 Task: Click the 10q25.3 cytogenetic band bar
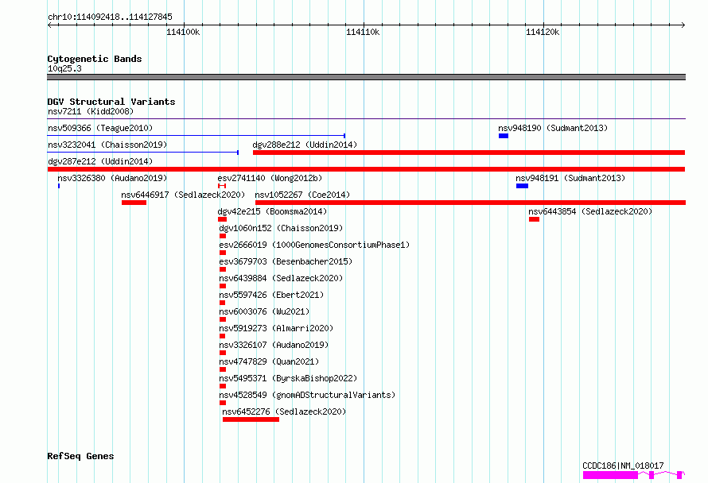(366, 77)
